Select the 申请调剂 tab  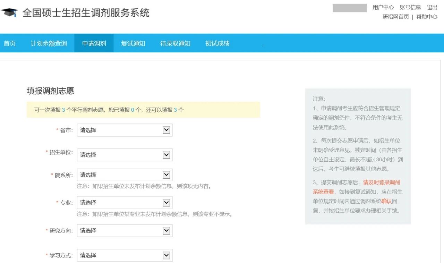pos(94,43)
